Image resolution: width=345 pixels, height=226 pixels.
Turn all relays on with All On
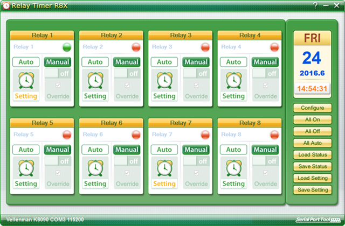point(313,119)
